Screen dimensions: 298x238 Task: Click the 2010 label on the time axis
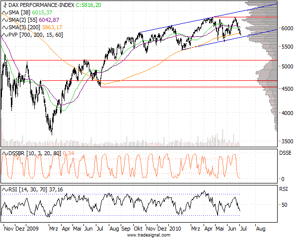[x=175, y=230]
